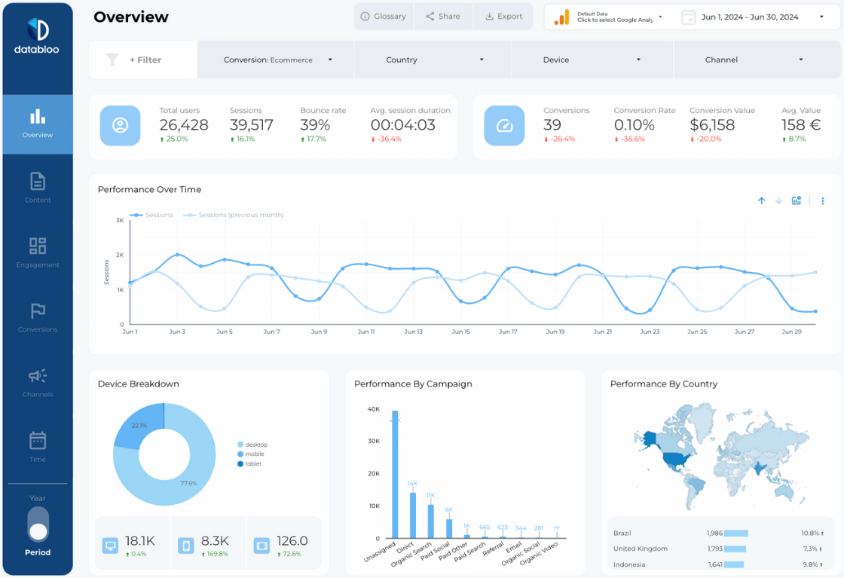Click the 77.6% donut chart segment
The width and height of the screenshot is (844, 578).
point(188,483)
